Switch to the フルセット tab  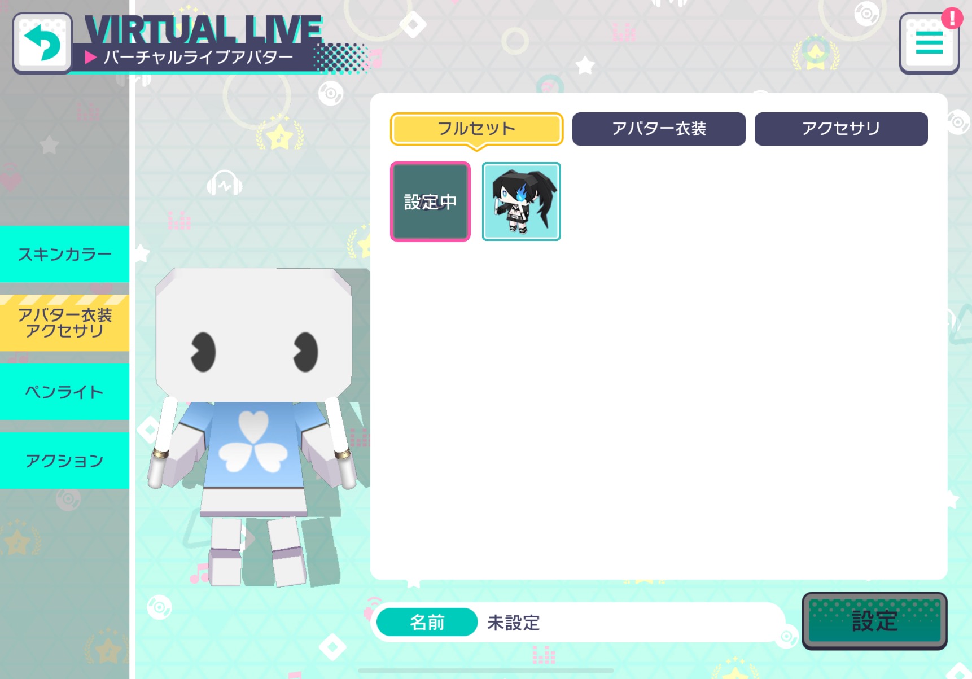click(x=476, y=129)
